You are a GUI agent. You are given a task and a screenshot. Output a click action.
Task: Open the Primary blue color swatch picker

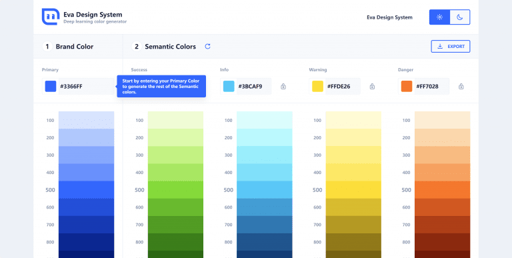tap(51, 87)
